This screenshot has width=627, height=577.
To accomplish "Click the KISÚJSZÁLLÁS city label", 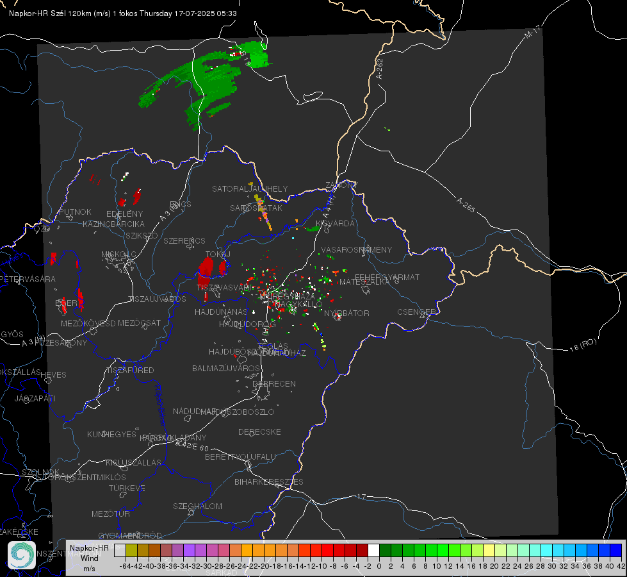I will tap(133, 462).
